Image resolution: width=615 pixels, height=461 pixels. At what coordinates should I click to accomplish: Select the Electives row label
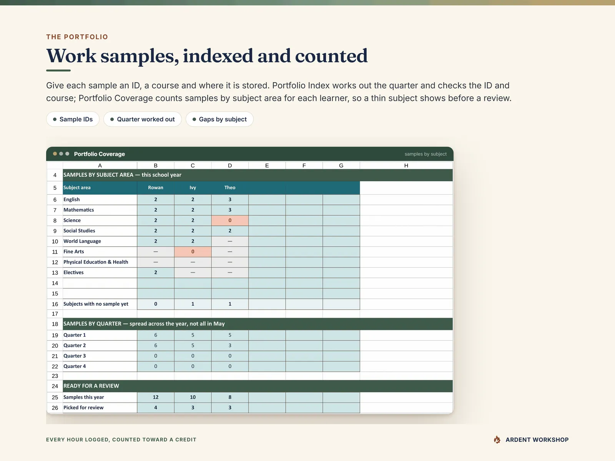click(x=100, y=272)
